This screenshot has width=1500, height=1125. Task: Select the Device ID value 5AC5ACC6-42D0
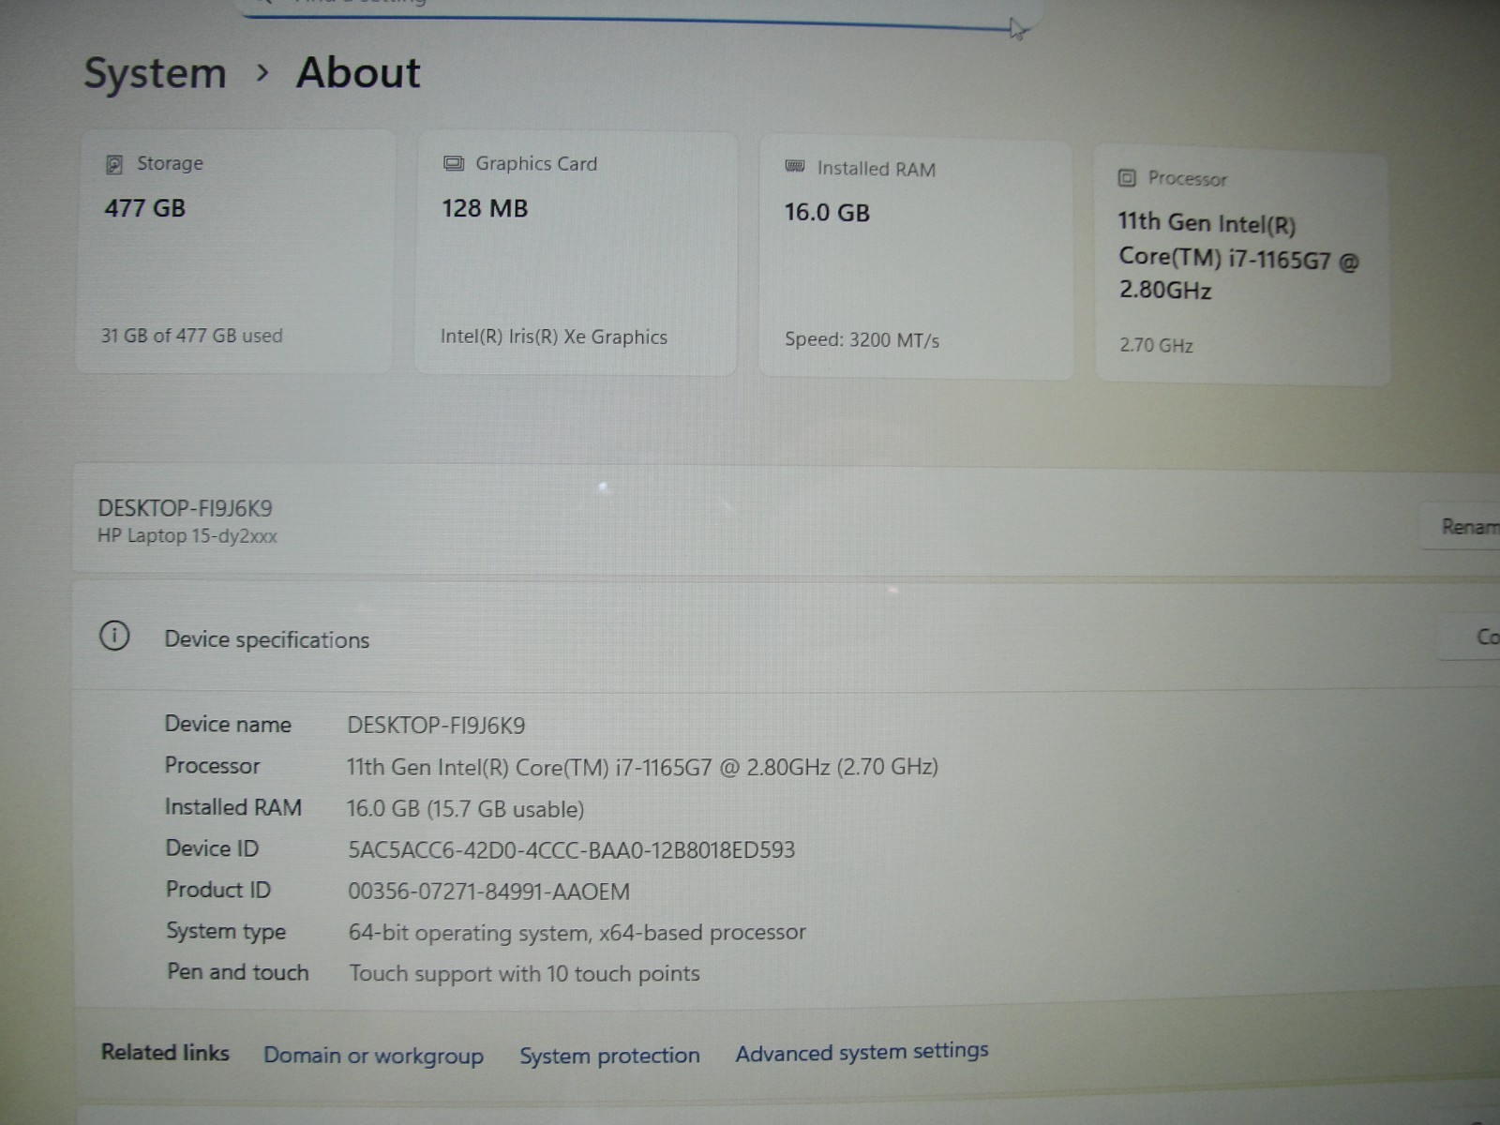[x=571, y=850]
